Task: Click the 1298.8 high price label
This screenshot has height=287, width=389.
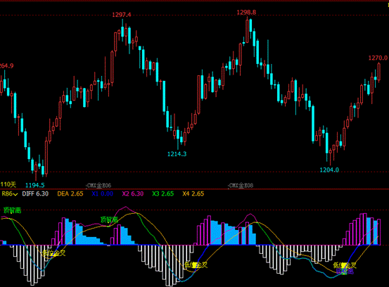Action: coord(246,13)
